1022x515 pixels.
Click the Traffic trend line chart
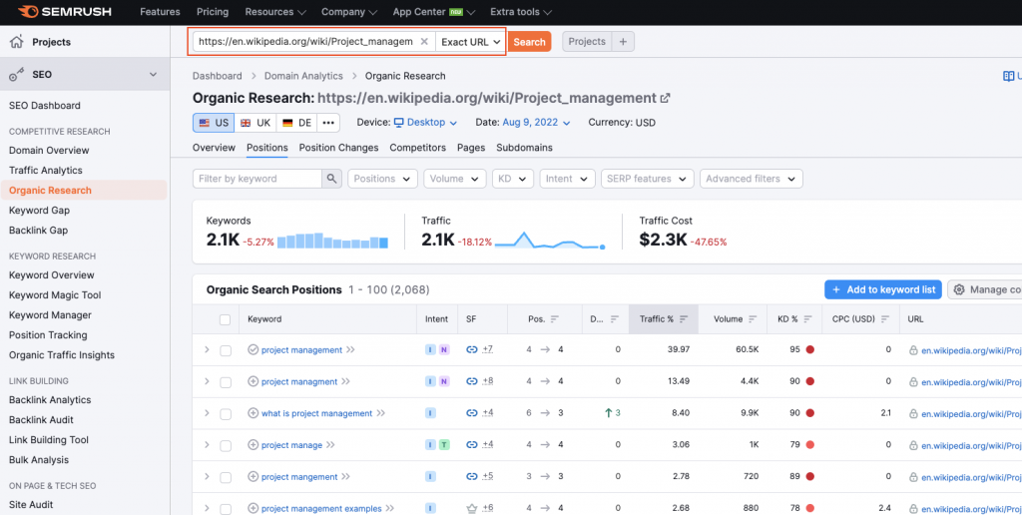pos(550,240)
